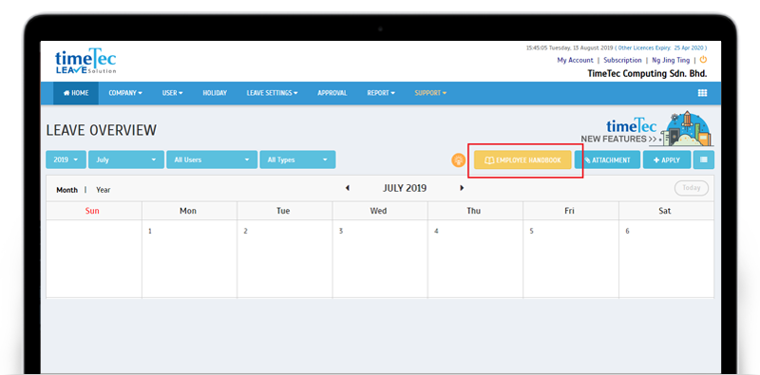Open the July month dropdown

tap(126, 159)
